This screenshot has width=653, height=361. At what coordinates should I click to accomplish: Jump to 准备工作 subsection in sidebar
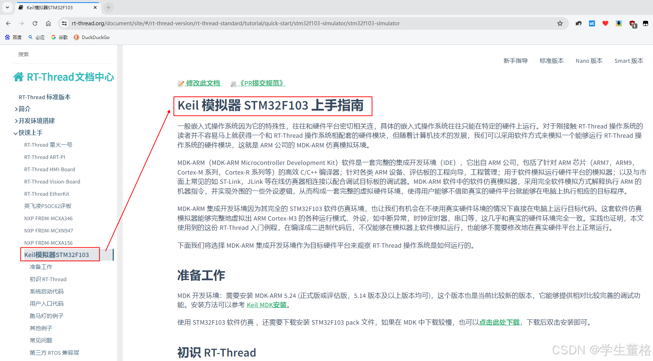coord(41,267)
